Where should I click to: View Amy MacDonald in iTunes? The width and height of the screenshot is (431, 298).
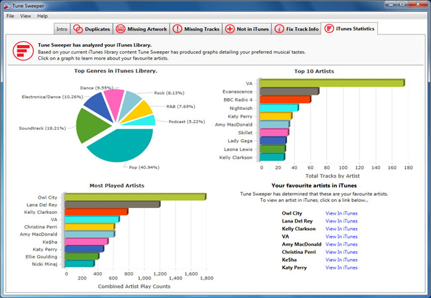click(341, 244)
